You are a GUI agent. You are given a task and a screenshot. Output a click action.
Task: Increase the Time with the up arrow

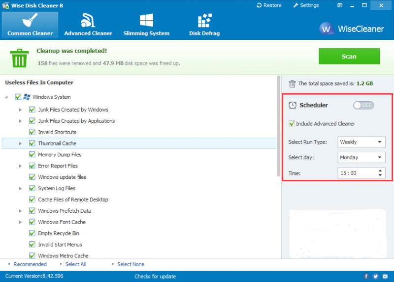(x=380, y=170)
